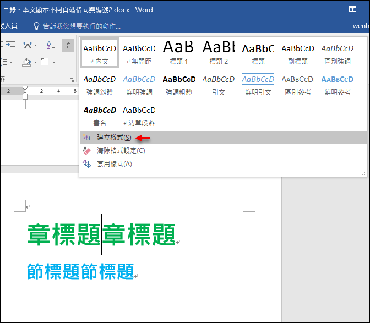370x323 pixels.
Task: Click the blue 節標題節標題 heading text
Action: click(80, 271)
